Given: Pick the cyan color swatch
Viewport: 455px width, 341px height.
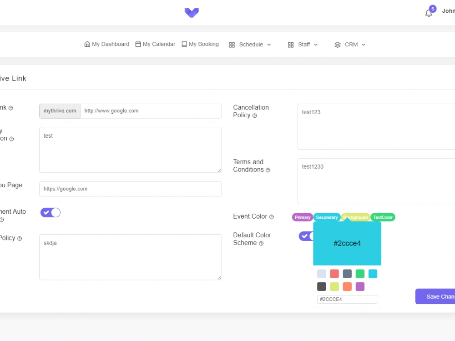Looking at the screenshot, I should point(373,274).
